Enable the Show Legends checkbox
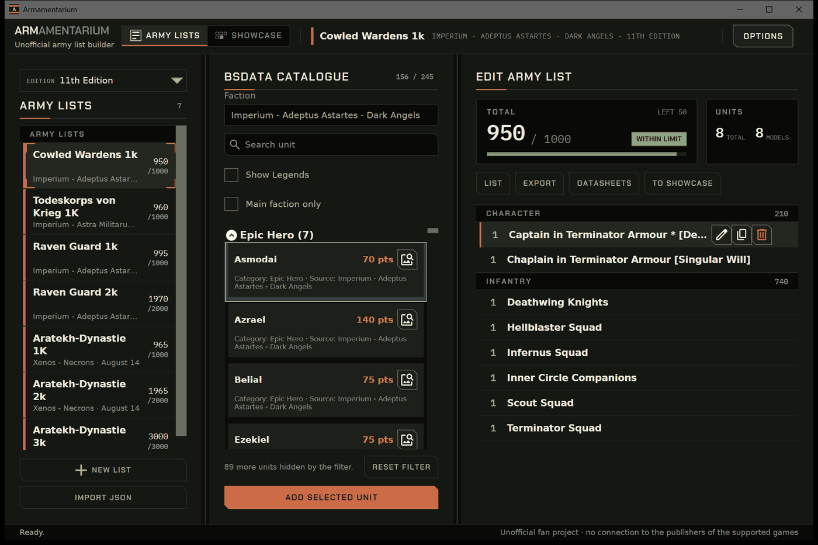 click(x=231, y=175)
